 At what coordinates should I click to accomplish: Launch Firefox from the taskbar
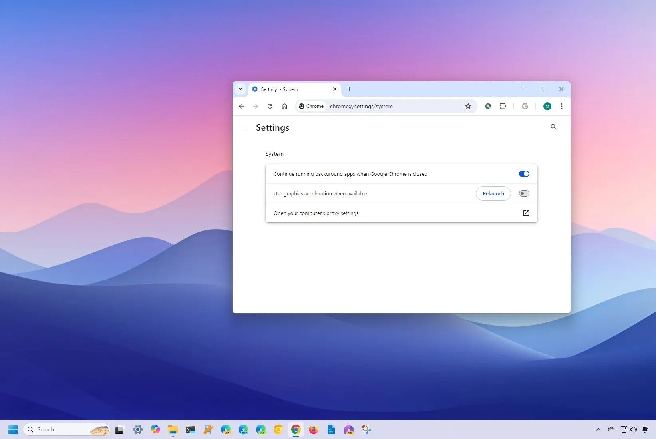tap(314, 430)
